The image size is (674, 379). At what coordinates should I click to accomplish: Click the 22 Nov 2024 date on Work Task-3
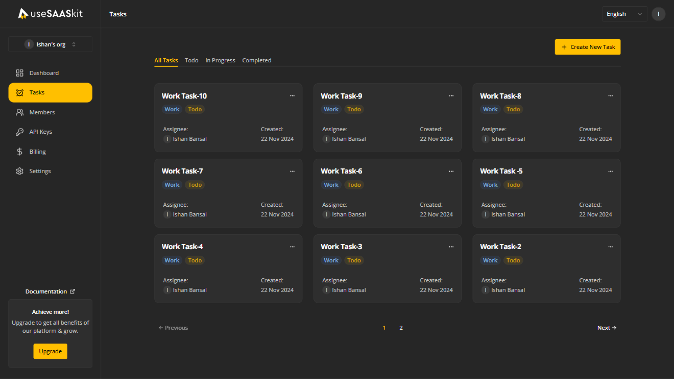(x=436, y=290)
